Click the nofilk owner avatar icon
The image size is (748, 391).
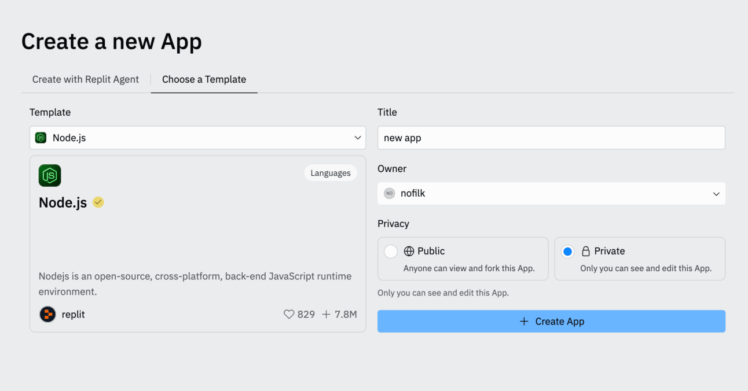pos(390,193)
